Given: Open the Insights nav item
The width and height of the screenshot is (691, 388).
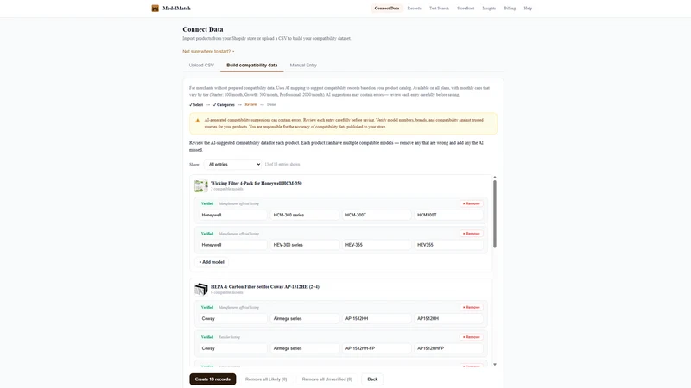Looking at the screenshot, I should (x=489, y=9).
